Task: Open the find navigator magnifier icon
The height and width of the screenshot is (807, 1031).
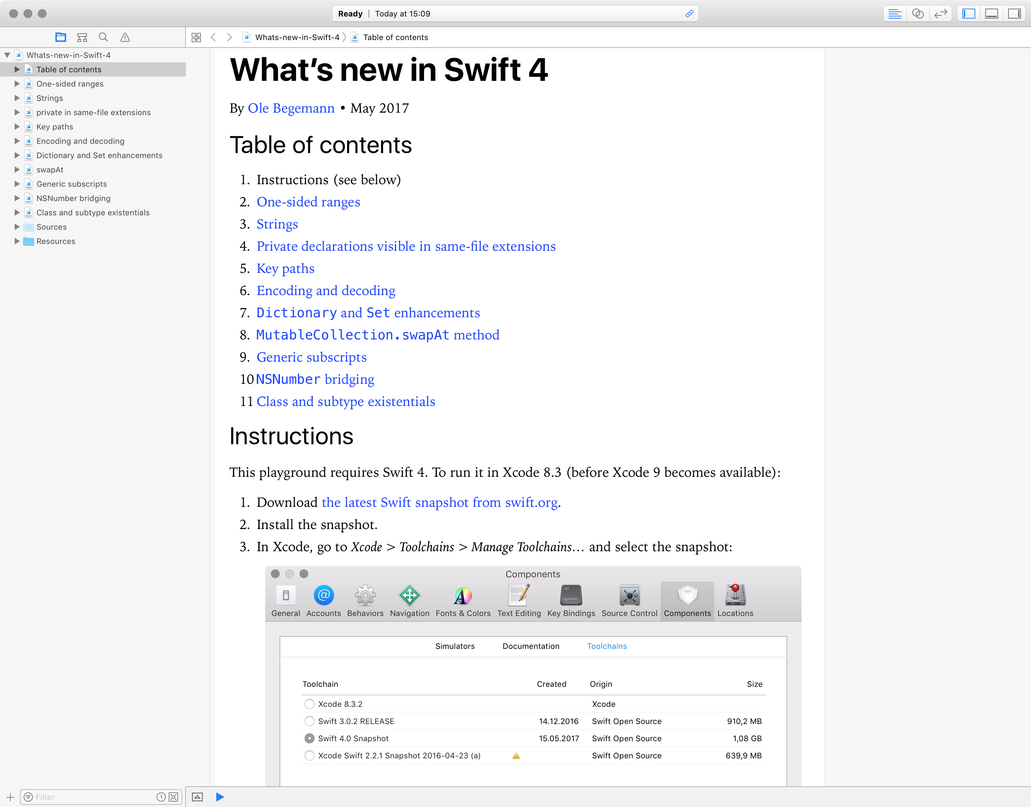Action: [103, 37]
